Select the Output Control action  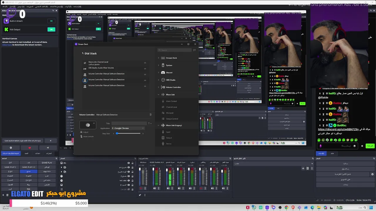click(x=172, y=119)
